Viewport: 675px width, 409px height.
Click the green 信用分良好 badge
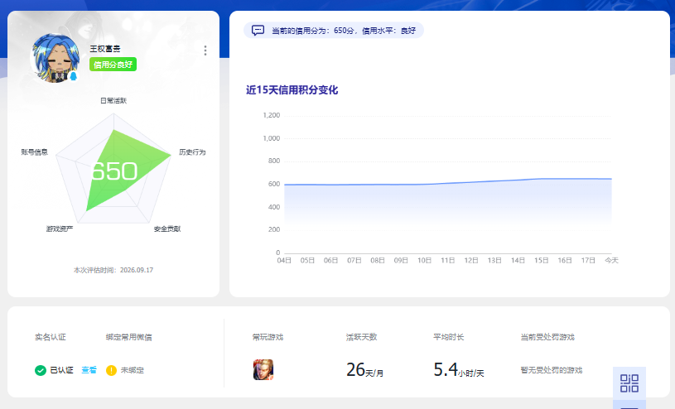click(113, 65)
